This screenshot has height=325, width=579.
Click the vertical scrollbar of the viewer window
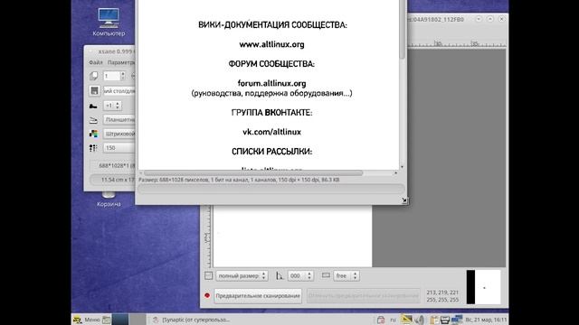(x=402, y=30)
